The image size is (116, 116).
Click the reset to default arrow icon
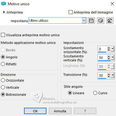110,21
